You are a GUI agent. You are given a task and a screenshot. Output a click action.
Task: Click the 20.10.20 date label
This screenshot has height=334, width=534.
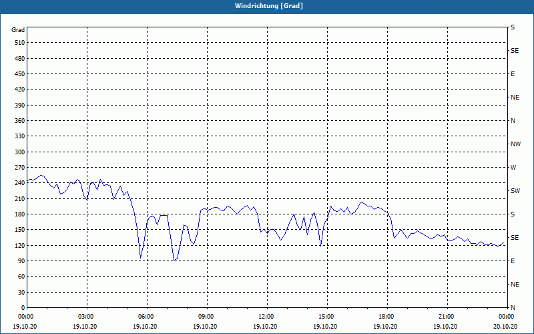coord(506,327)
